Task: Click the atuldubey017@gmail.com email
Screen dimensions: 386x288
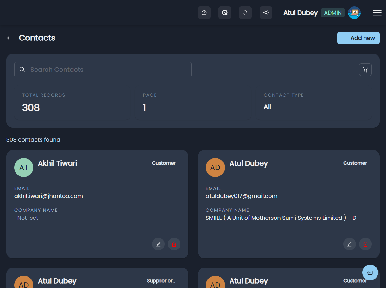Action: 242,196
